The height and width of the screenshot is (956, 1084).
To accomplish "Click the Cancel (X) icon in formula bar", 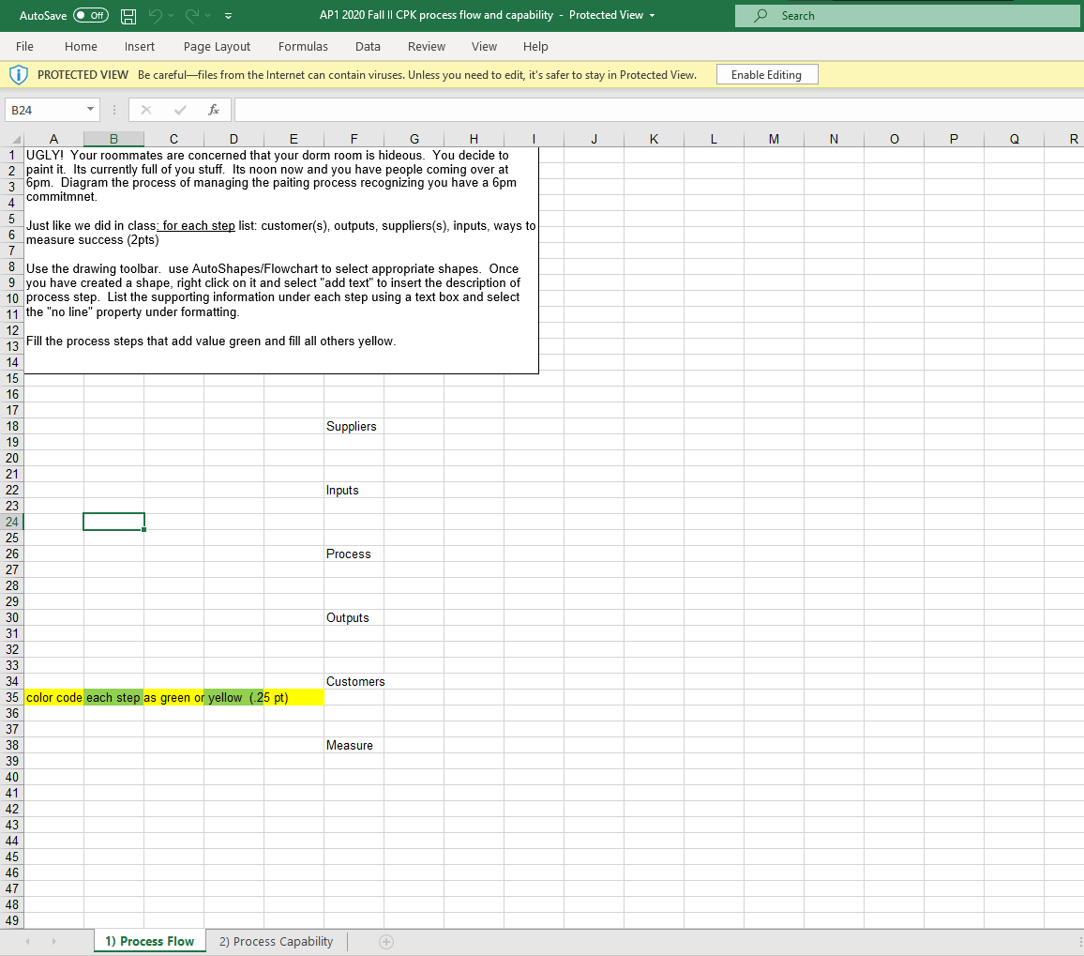I will 145,109.
